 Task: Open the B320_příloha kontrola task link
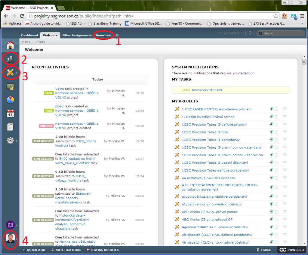point(75,143)
